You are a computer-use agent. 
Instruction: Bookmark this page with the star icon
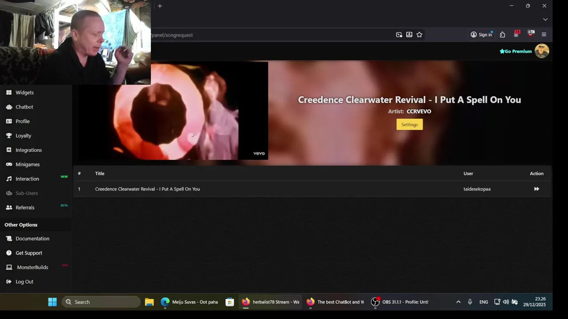coord(419,35)
